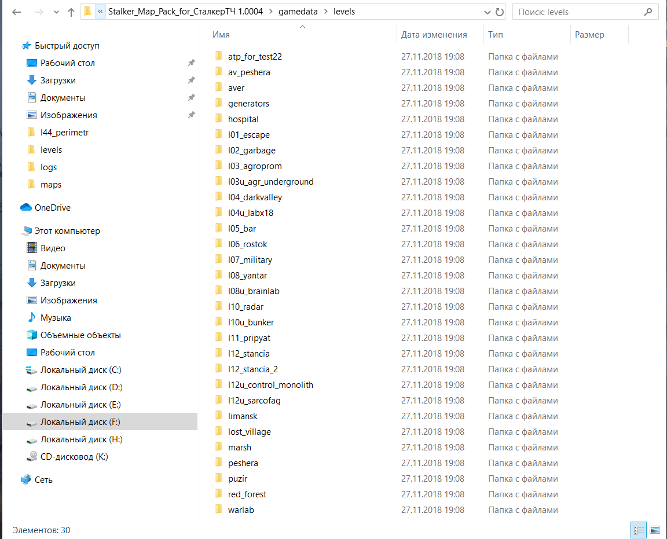Open Сеть network location
Image resolution: width=667 pixels, height=539 pixels.
tap(43, 480)
